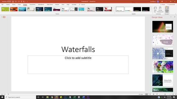177x99 pixels.
Task: Click the Save icon in title bar
Action: coord(13,2)
